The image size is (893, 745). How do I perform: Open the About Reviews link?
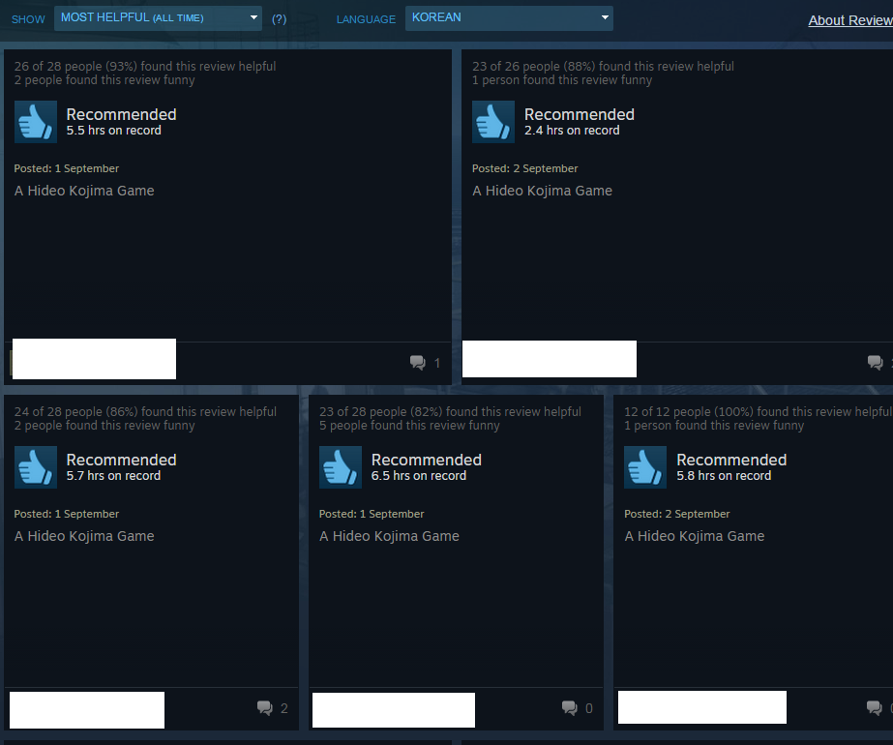click(x=849, y=20)
